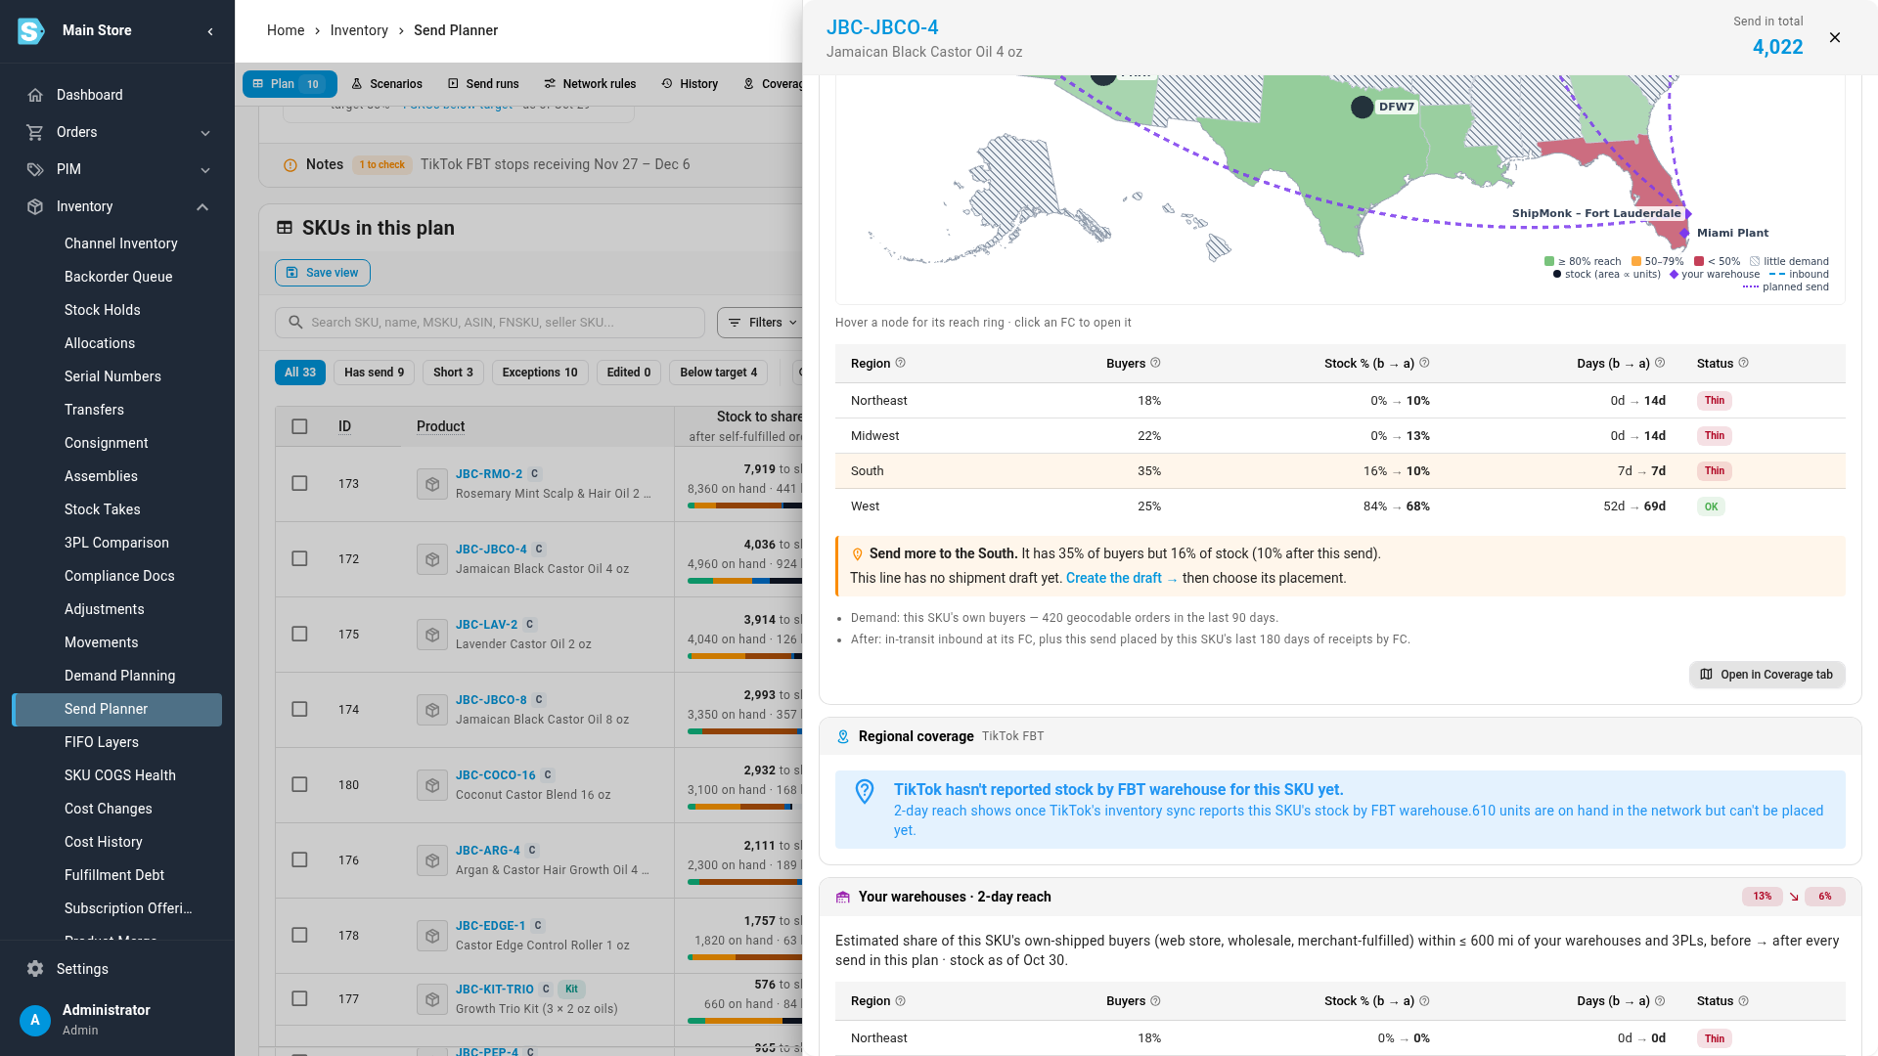Collapse the Inventory menu chevron
The height and width of the screenshot is (1056, 1878).
click(202, 207)
